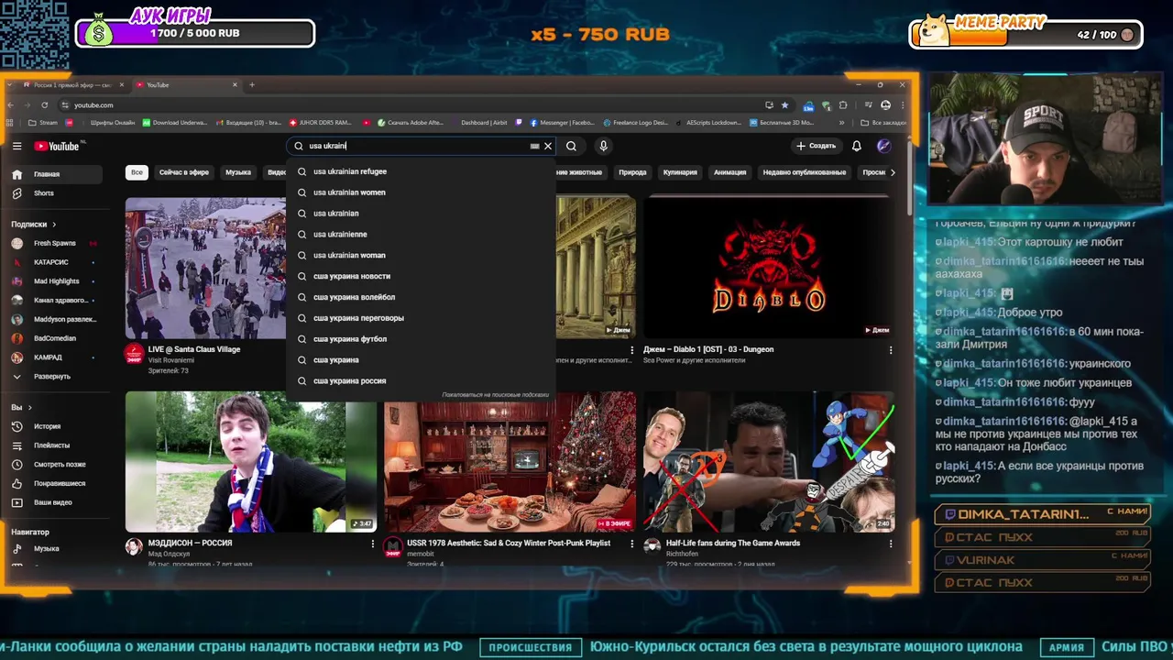Viewport: 1173px width, 660px height.
Task: Open the BadComedian subscription
Action: pos(57,338)
